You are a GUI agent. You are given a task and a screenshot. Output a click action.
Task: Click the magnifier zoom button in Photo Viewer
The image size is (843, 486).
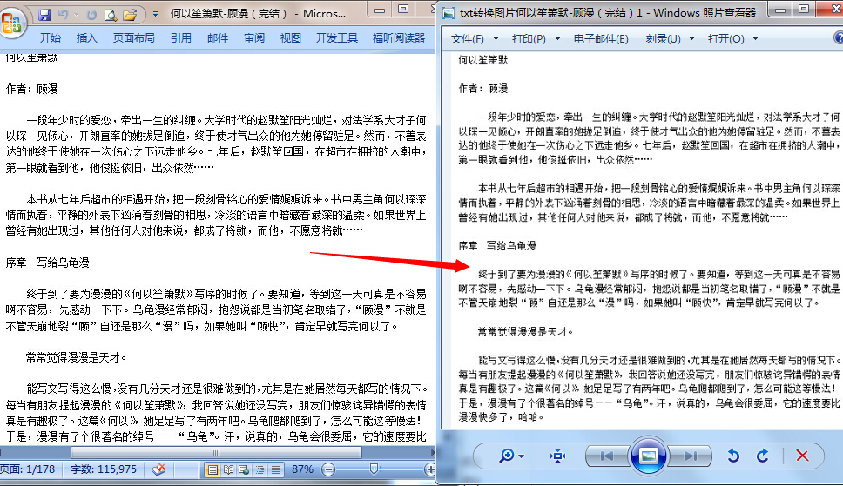(506, 456)
